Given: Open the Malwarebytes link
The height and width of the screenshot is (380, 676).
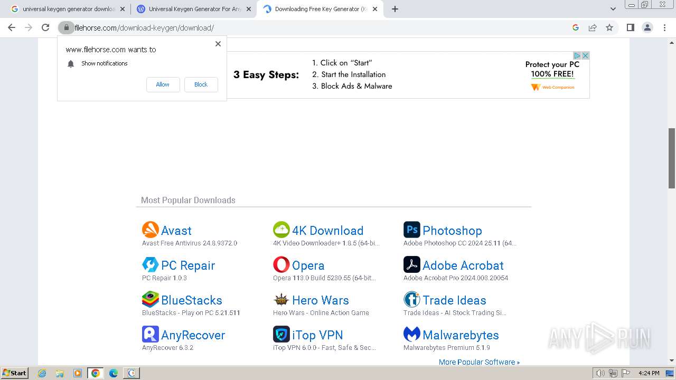Looking at the screenshot, I should (461, 335).
